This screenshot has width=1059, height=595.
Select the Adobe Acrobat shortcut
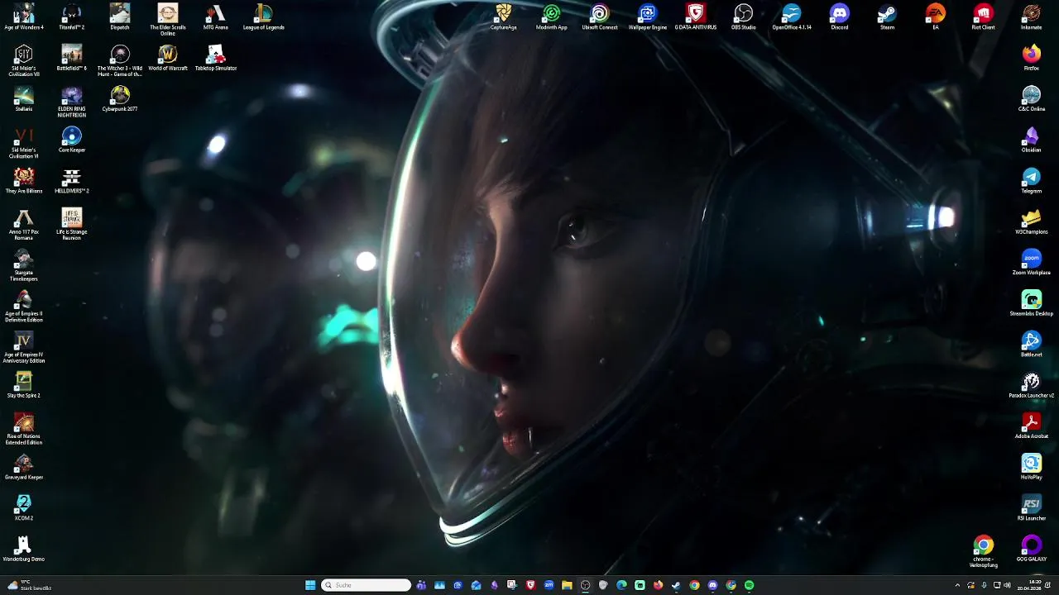coord(1032,426)
